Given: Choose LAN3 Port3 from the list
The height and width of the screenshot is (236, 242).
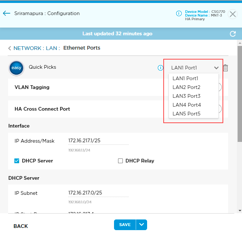Looking at the screenshot, I should point(186,96).
